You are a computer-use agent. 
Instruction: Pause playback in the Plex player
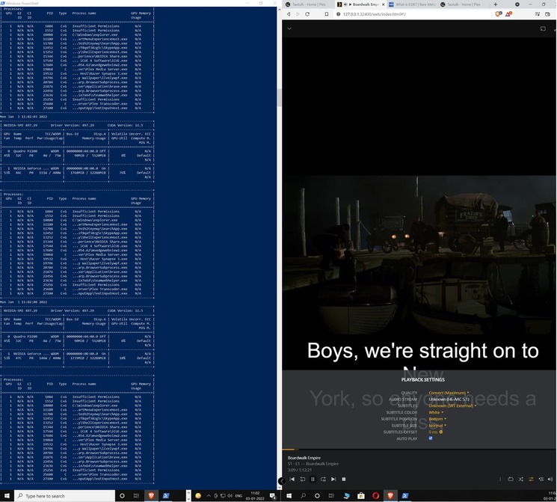[x=313, y=480]
